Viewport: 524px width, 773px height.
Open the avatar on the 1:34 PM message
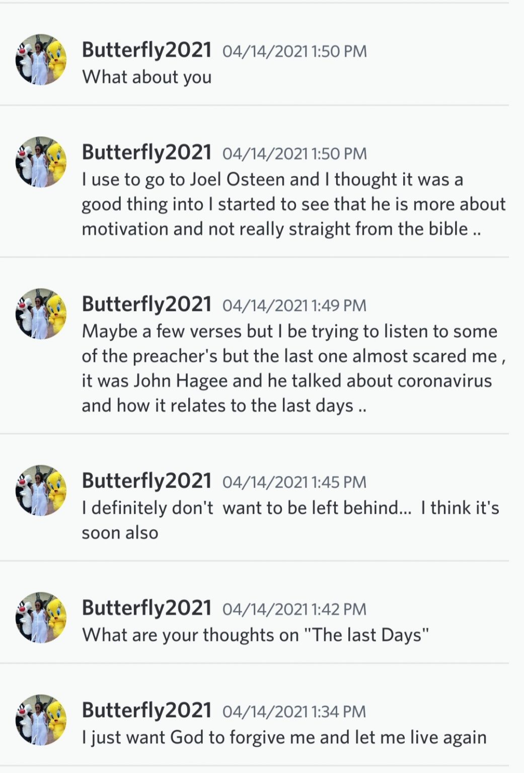click(41, 720)
